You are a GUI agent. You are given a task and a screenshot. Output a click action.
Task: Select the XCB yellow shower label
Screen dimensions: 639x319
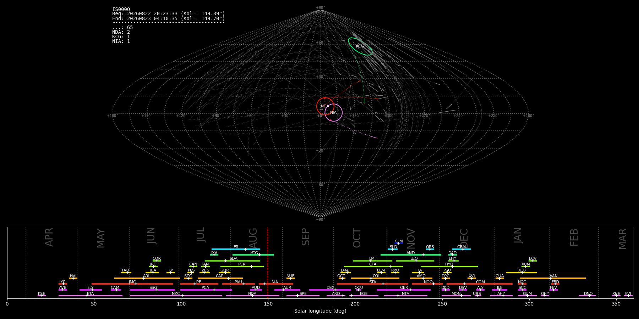pyautogui.click(x=522, y=270)
